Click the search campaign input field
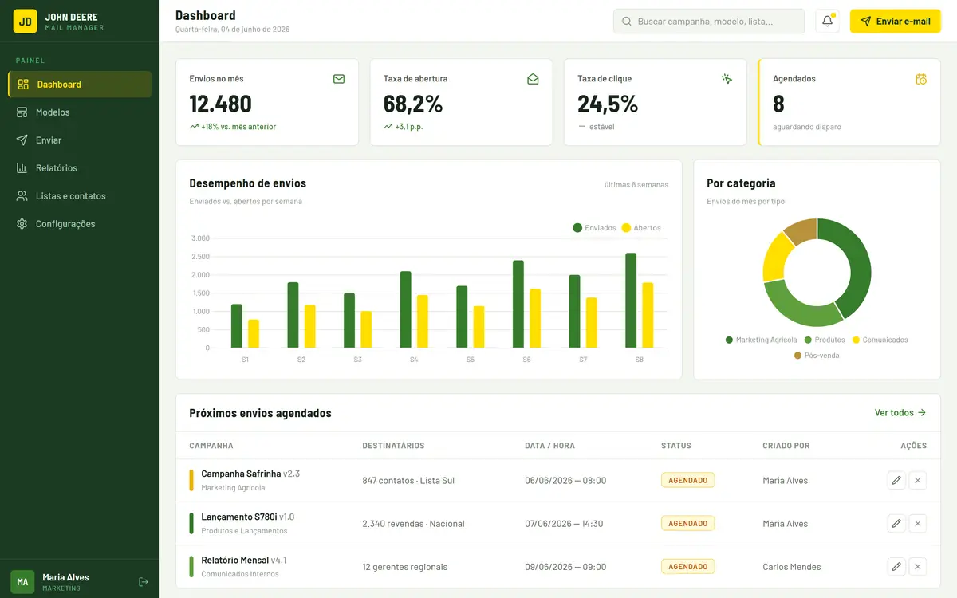 [709, 22]
